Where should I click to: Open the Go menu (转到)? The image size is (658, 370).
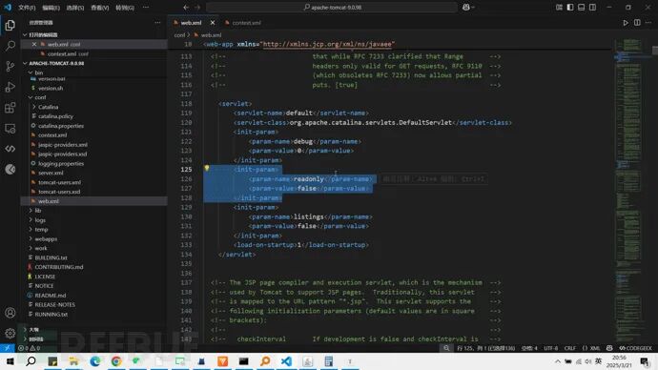pos(125,8)
